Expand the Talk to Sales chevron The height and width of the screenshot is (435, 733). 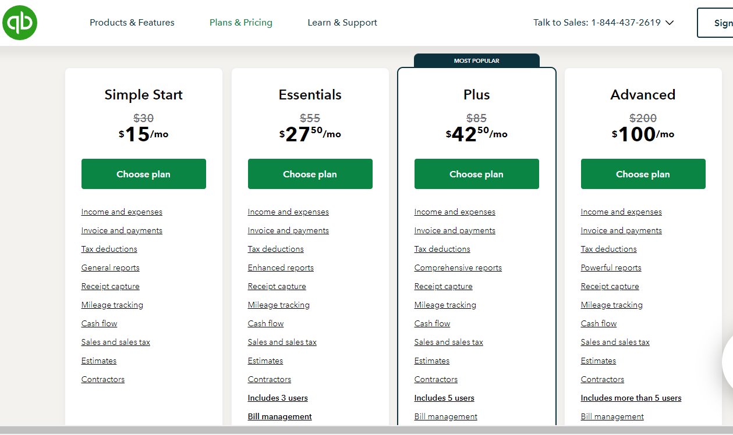click(x=670, y=23)
